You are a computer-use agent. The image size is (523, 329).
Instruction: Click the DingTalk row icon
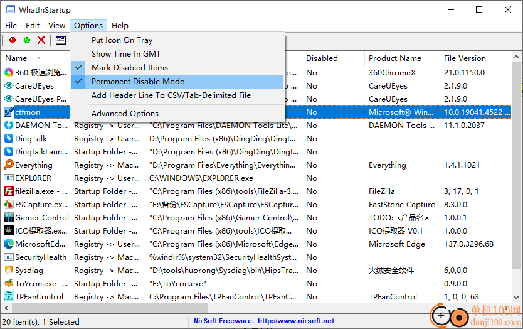coord(8,138)
